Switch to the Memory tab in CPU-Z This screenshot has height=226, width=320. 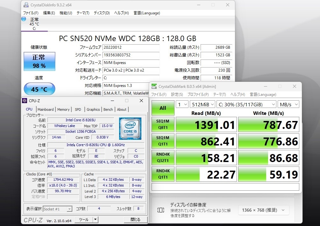pos(63,109)
